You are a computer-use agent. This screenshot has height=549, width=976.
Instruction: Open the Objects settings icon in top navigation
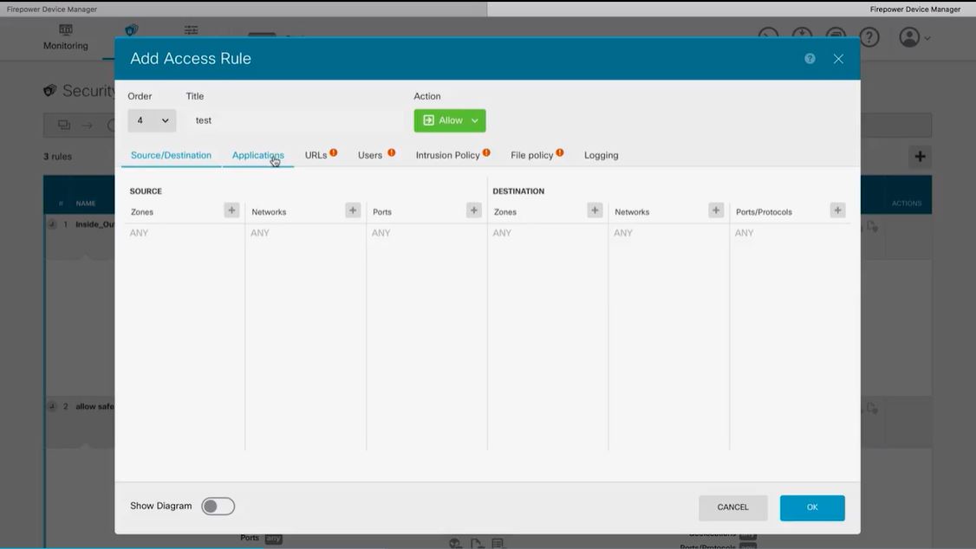(191, 29)
